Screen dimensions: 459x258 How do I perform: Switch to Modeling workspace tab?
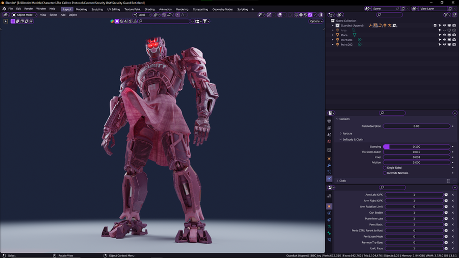point(82,9)
